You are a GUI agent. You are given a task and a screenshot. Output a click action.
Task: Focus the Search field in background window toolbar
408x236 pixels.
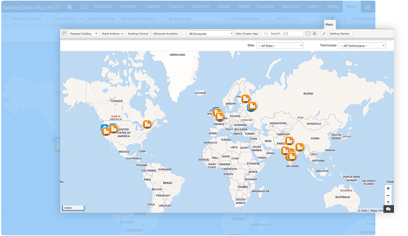click(290, 19)
